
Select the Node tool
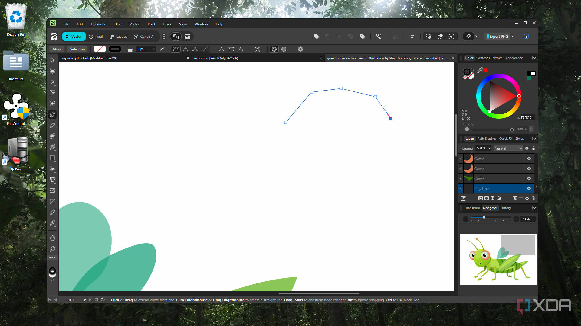52,82
